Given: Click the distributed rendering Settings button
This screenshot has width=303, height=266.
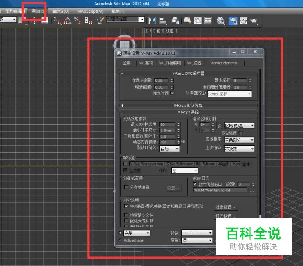Looking at the screenshot, I should point(173,187).
